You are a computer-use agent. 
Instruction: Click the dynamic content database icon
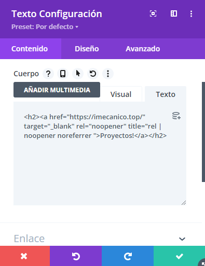coord(176,116)
